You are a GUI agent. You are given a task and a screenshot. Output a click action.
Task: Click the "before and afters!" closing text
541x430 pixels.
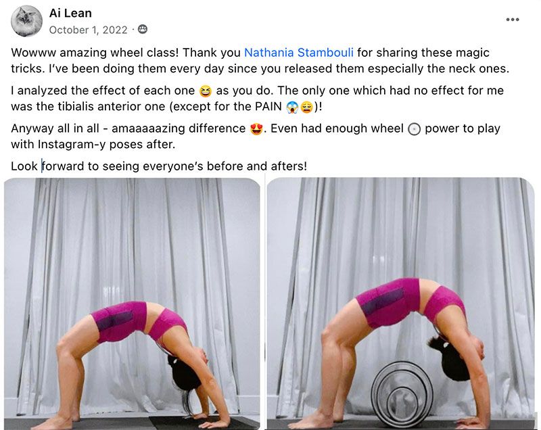(257, 166)
